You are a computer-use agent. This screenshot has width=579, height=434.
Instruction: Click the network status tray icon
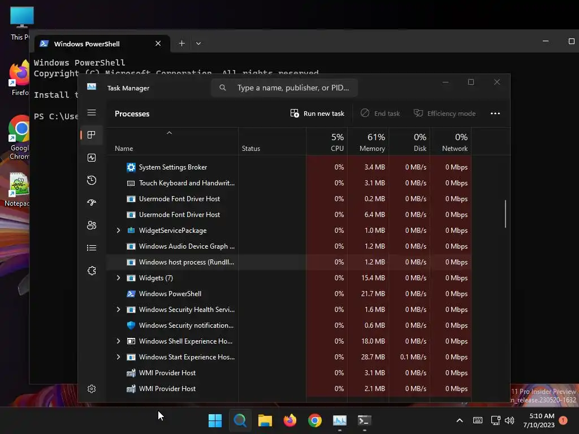(495, 420)
